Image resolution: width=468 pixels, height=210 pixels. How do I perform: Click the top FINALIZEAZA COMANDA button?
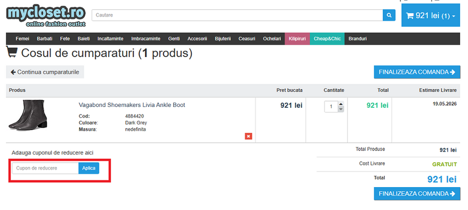point(417,72)
